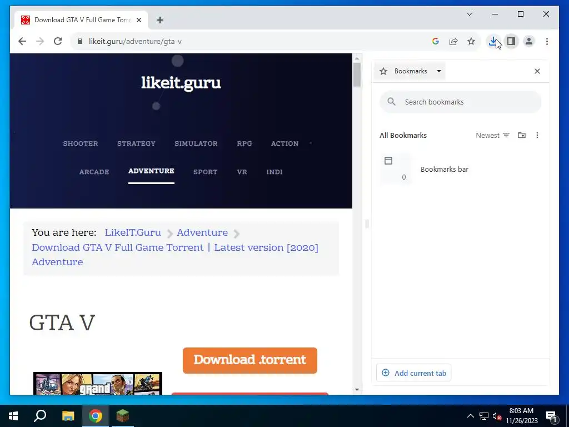
Task: Open the ACTION category
Action: pos(284,143)
